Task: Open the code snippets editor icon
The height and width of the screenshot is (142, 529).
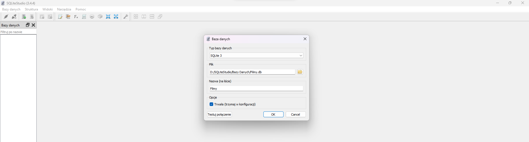Action: [x=84, y=17]
